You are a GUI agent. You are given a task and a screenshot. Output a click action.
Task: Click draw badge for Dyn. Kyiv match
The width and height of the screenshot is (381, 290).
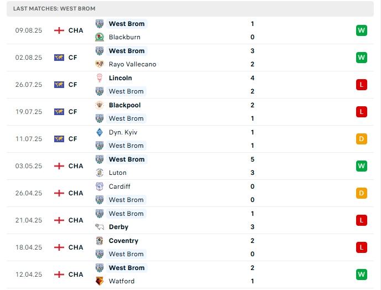point(361,139)
